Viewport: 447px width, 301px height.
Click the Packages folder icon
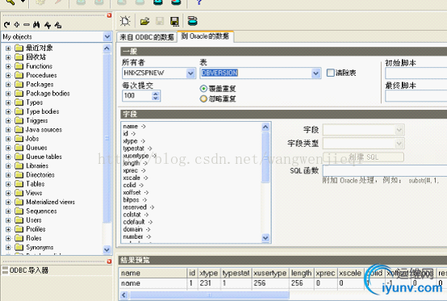[x=19, y=85]
